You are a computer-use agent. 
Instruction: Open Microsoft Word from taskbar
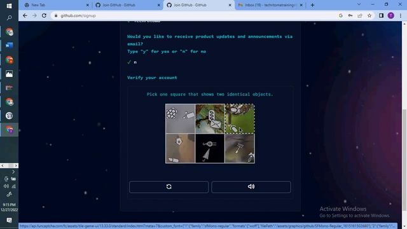coord(9,45)
